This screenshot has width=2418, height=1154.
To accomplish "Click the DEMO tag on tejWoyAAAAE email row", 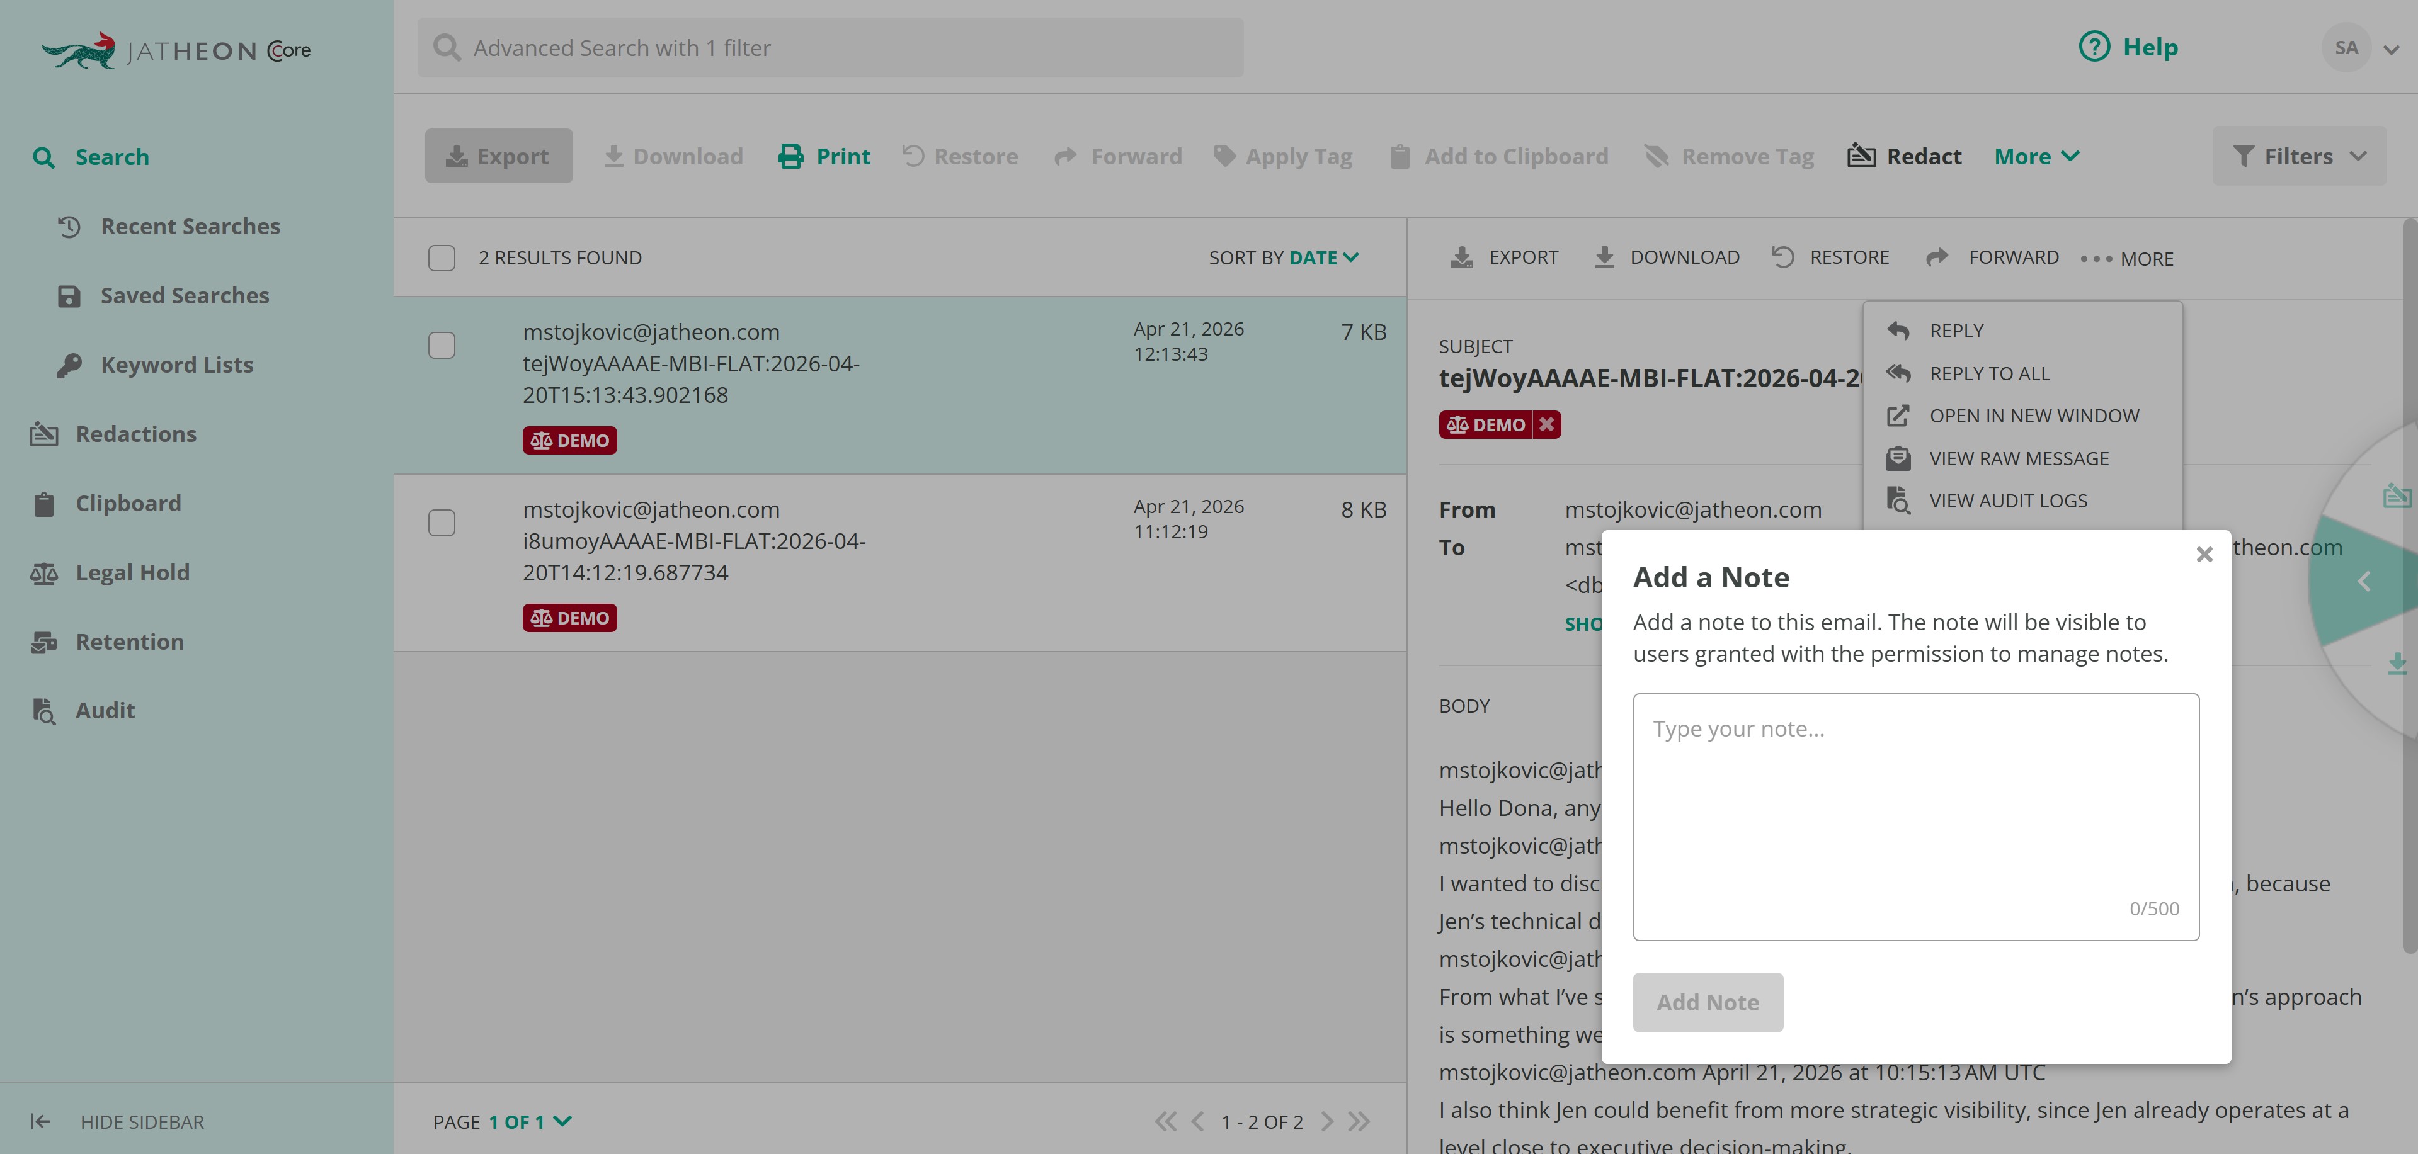I will tap(570, 441).
